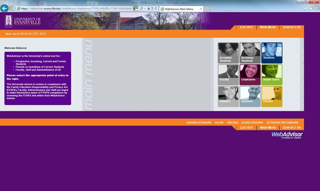Image resolution: width=320 pixels, height=191 pixels.
Task: Click the page icon in address bar
Action: click(18, 9)
